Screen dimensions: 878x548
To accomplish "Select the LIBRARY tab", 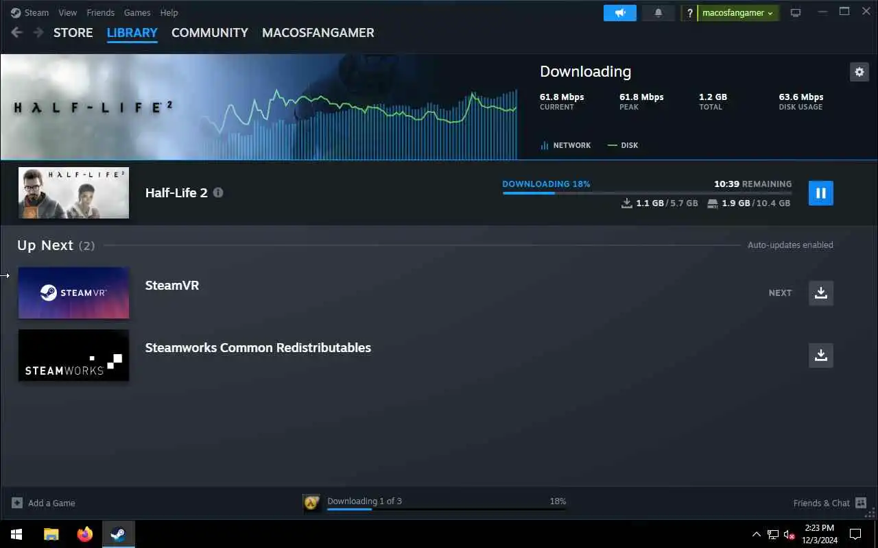I will point(132,32).
